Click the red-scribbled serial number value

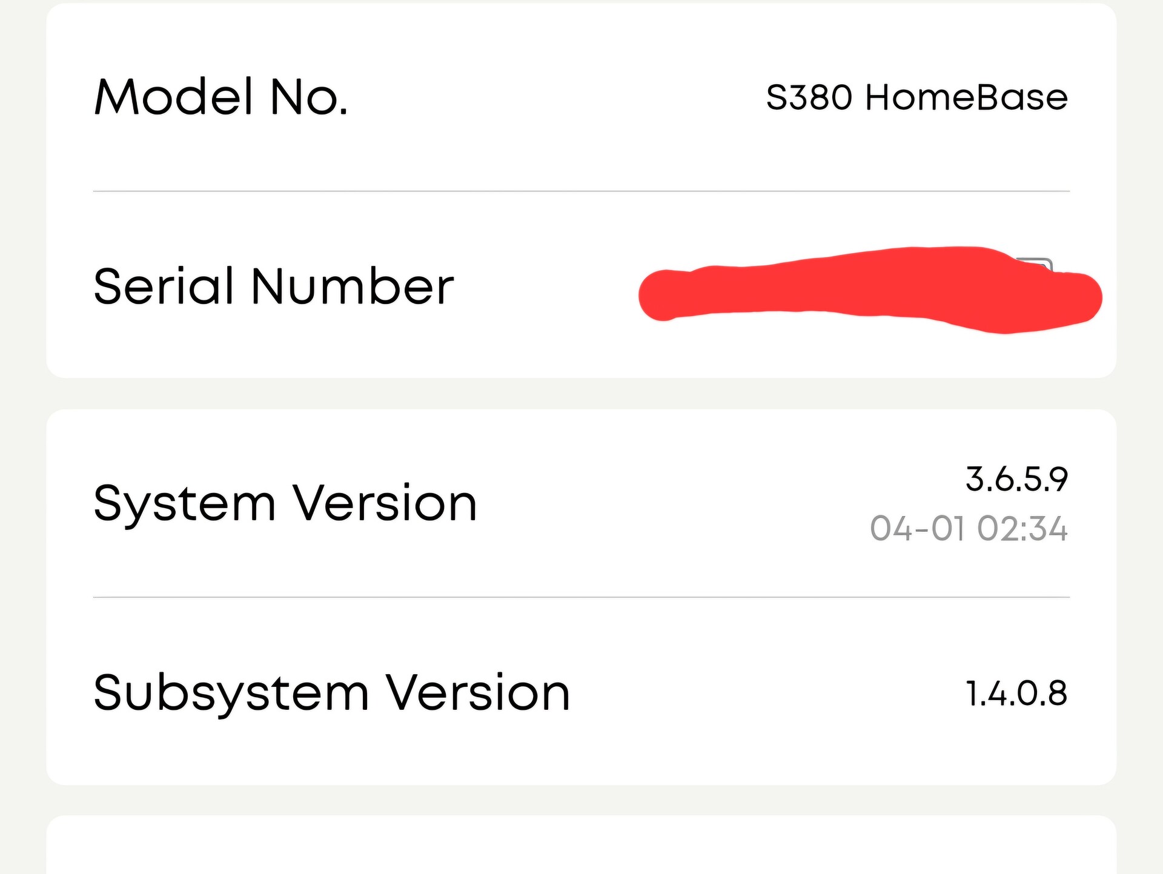(848, 291)
